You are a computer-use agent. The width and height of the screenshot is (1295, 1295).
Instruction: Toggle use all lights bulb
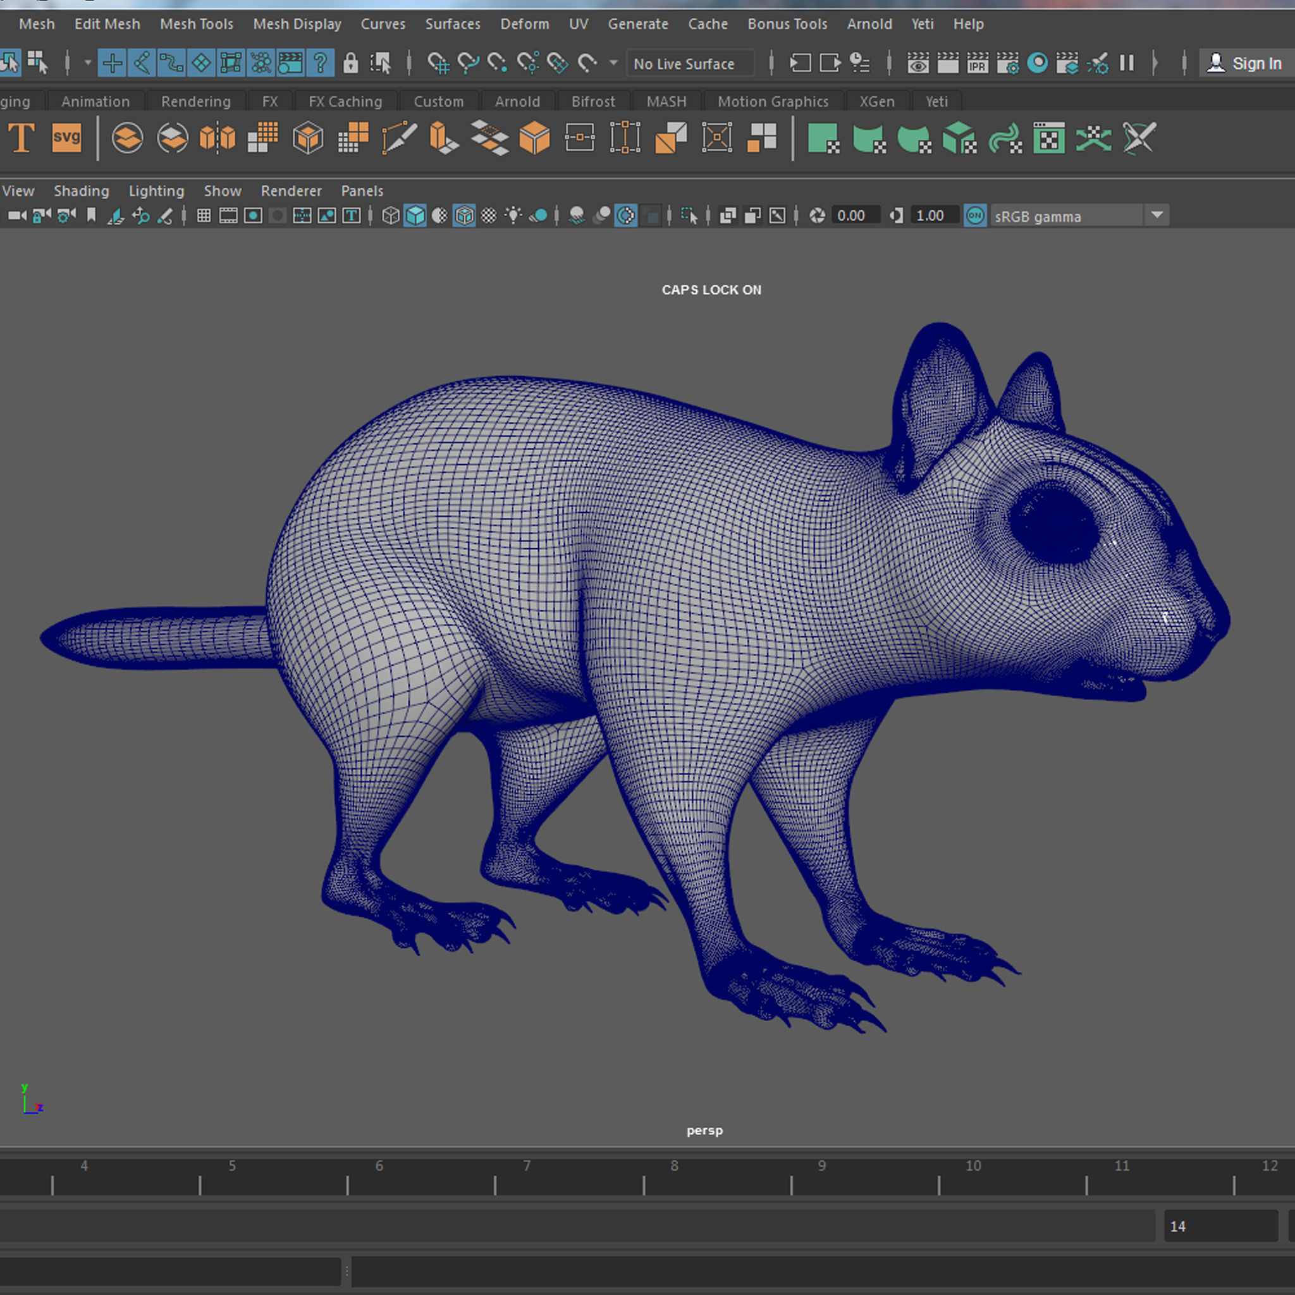pos(513,216)
